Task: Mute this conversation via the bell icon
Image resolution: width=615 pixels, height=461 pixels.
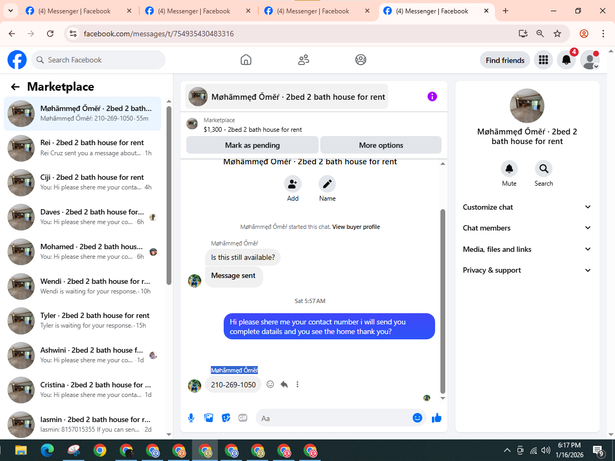Action: [509, 169]
